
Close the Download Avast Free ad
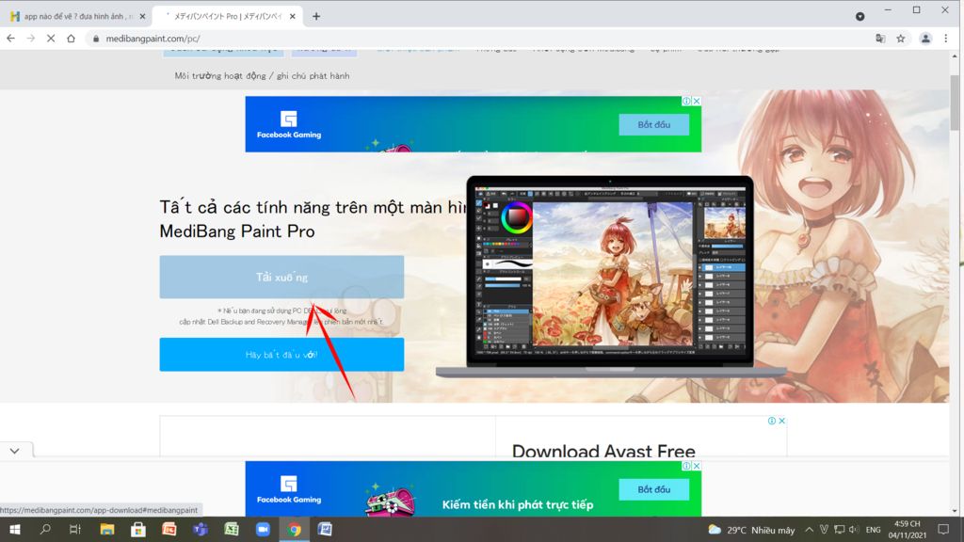point(782,421)
